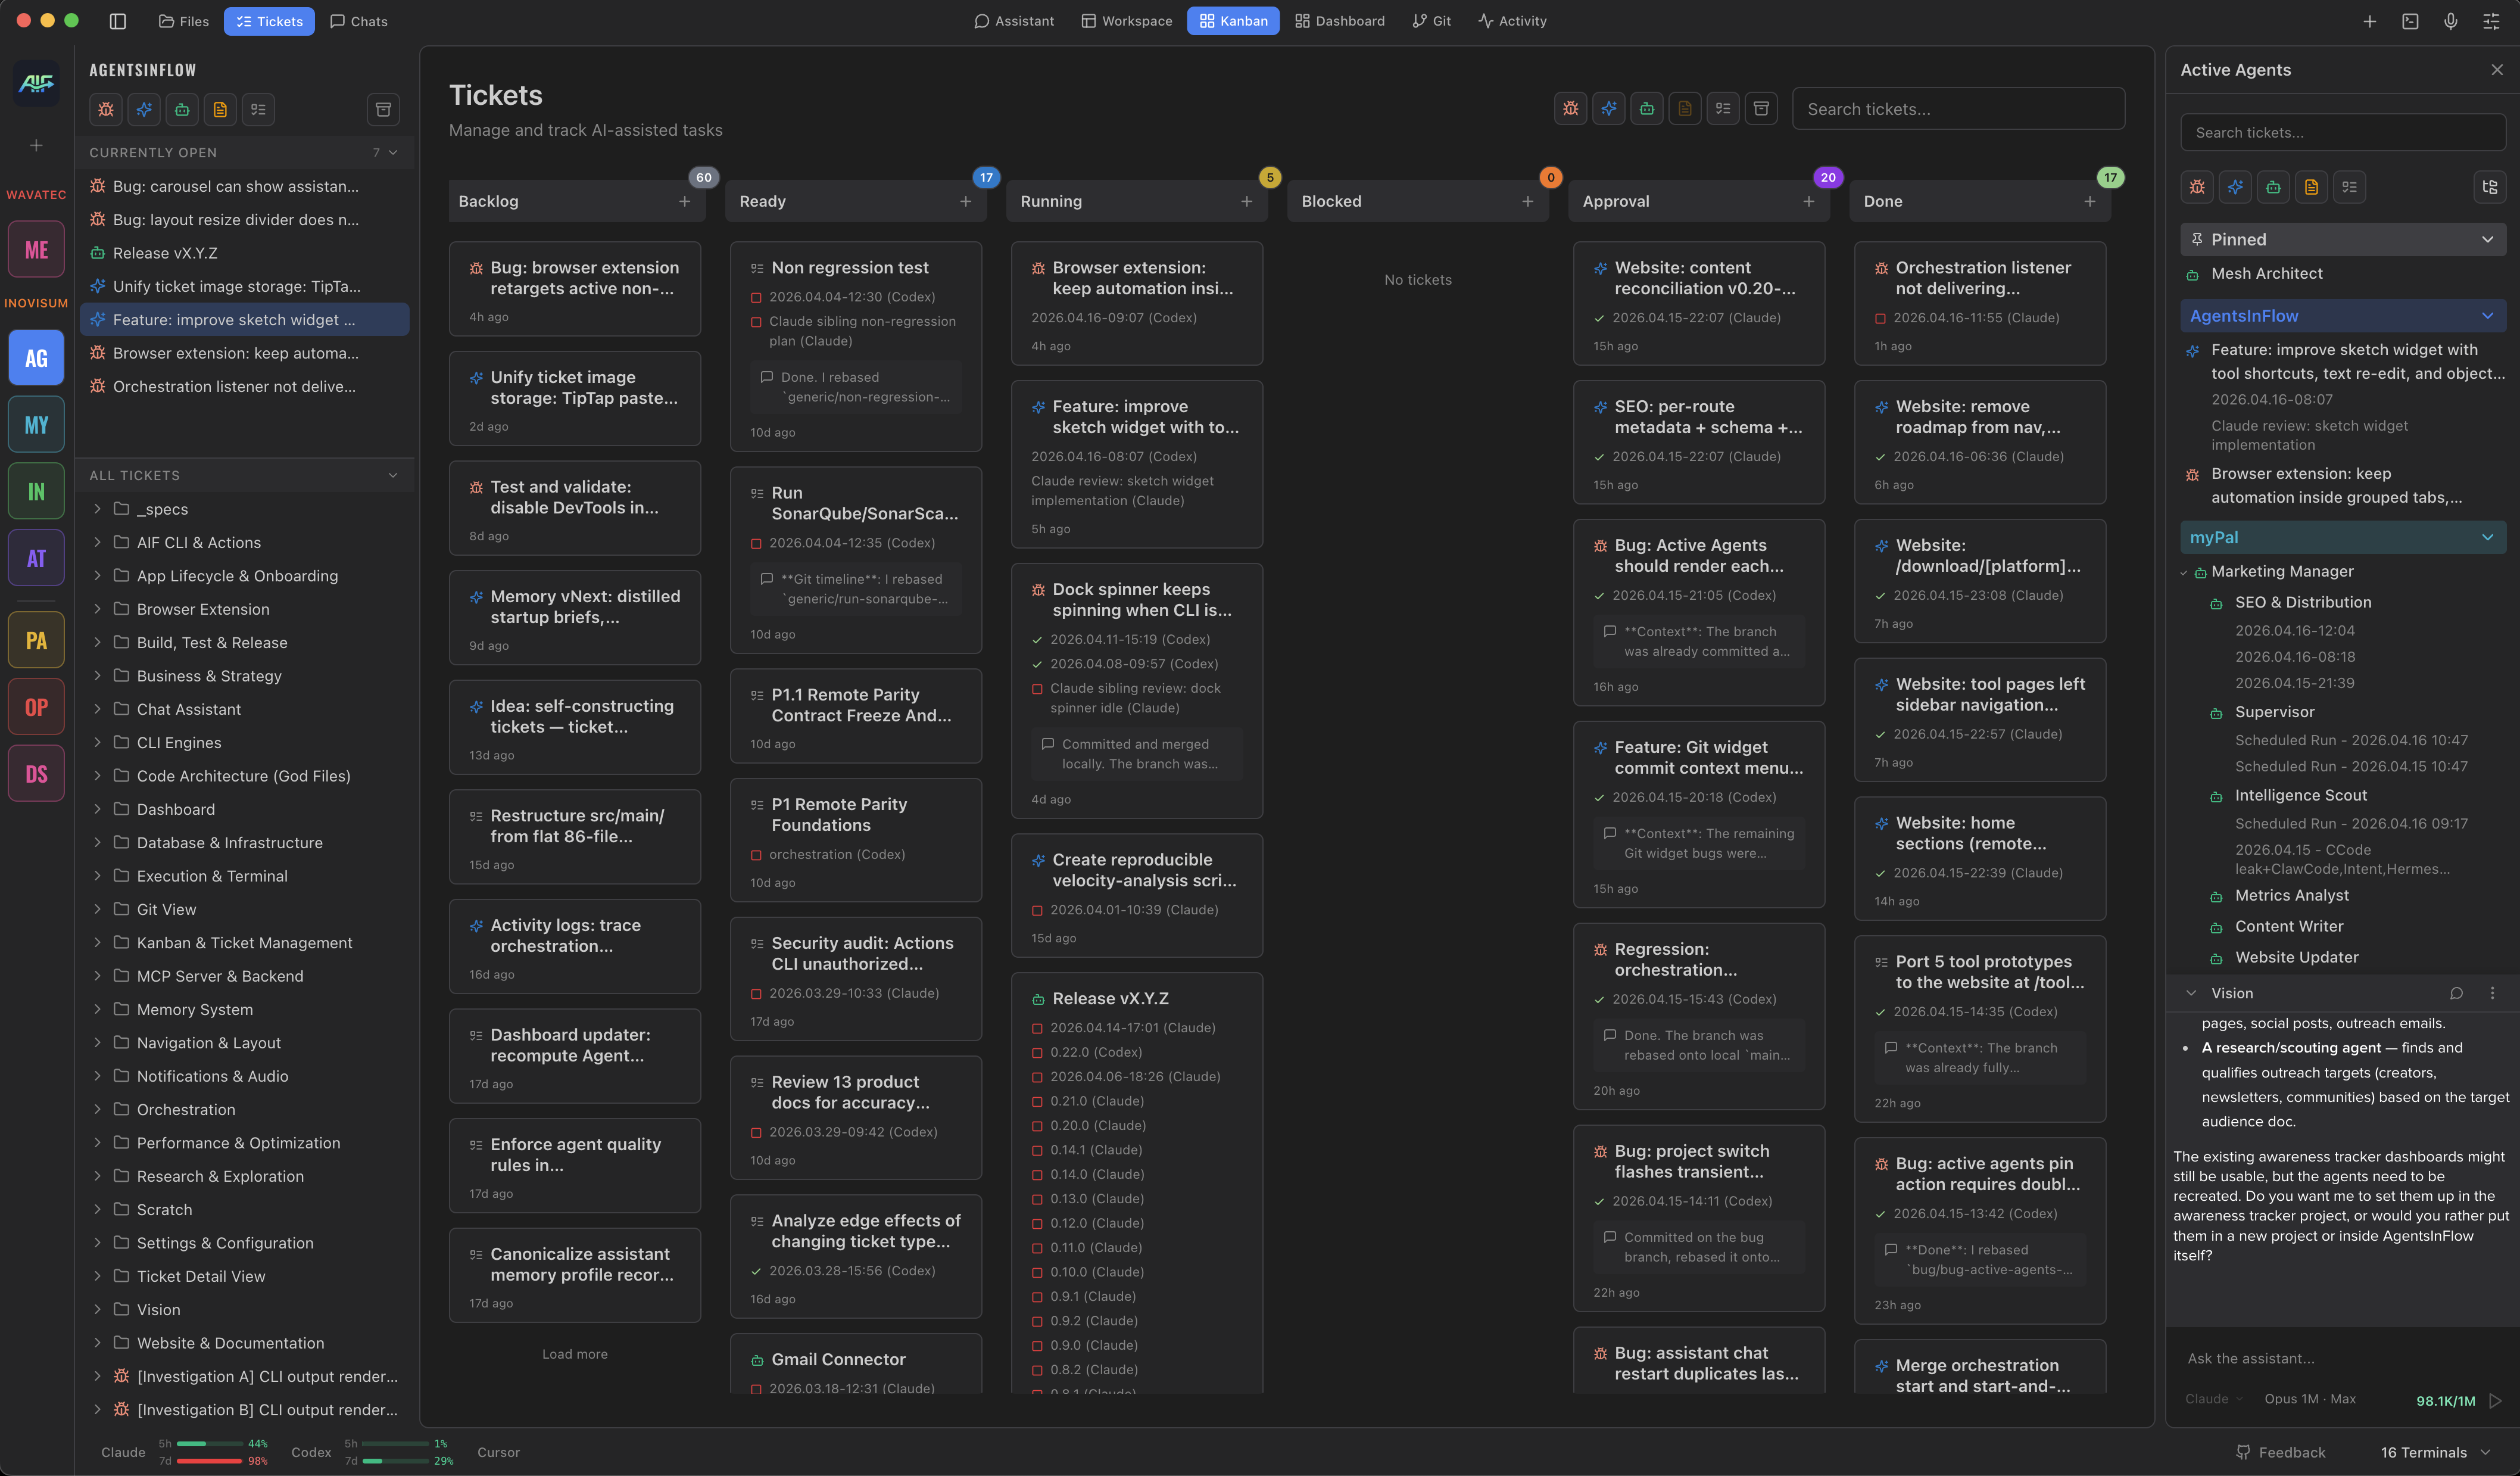This screenshot has width=2520, height=1476.
Task: Check the 0.22.0 (Codex) release checkbox
Action: click(1037, 1053)
